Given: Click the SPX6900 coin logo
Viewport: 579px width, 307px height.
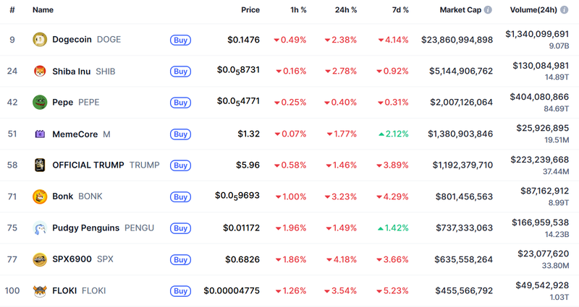Looking at the screenshot, I should (40, 259).
